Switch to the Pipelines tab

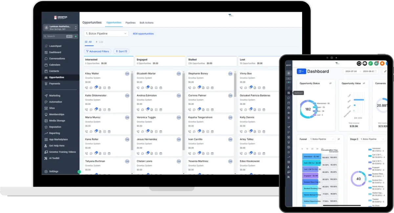coord(130,23)
